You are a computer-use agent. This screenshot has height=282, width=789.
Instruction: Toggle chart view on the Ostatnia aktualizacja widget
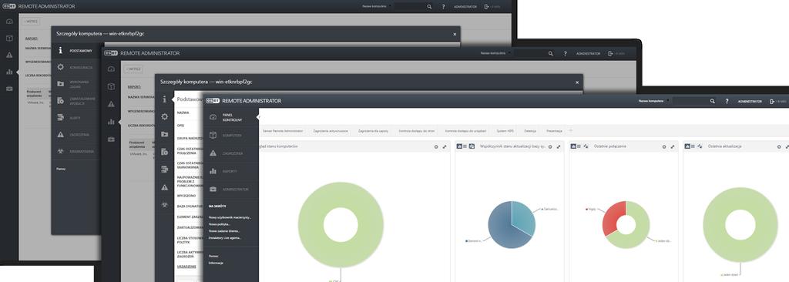[687, 146]
